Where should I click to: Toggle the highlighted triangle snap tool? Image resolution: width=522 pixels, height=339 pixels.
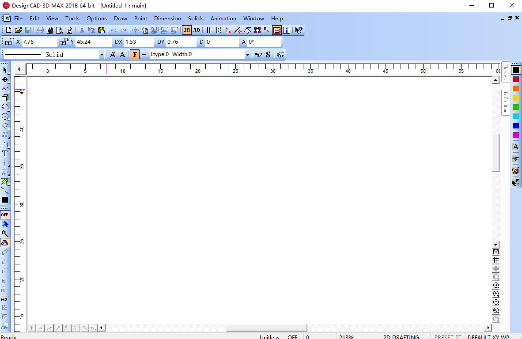pyautogui.click(x=5, y=242)
